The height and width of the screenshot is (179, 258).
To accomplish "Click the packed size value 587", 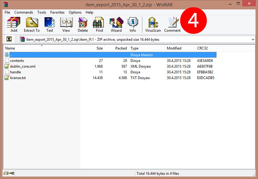I will click(x=124, y=67).
